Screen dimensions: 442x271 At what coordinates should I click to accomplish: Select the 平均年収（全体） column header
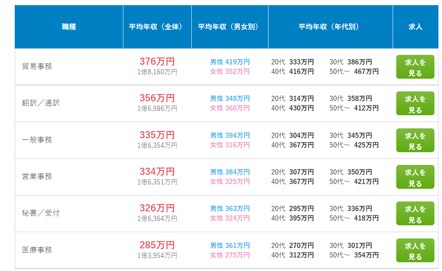click(157, 27)
